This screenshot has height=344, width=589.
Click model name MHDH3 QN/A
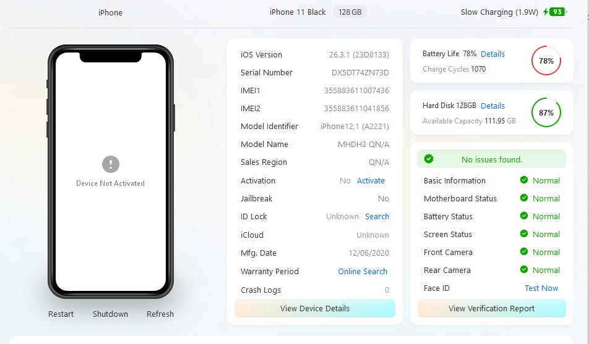coord(363,145)
